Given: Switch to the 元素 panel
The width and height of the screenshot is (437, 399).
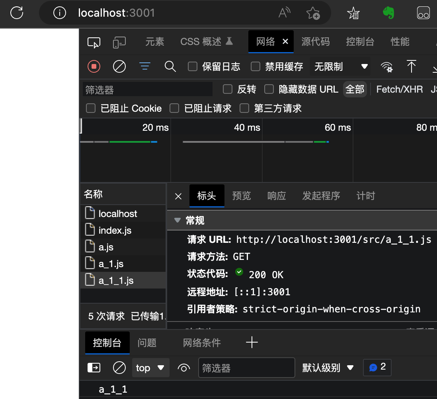Looking at the screenshot, I should [x=155, y=42].
